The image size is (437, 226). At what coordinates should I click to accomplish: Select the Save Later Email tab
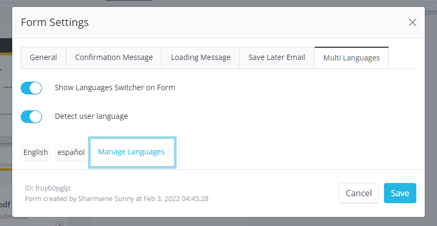277,57
